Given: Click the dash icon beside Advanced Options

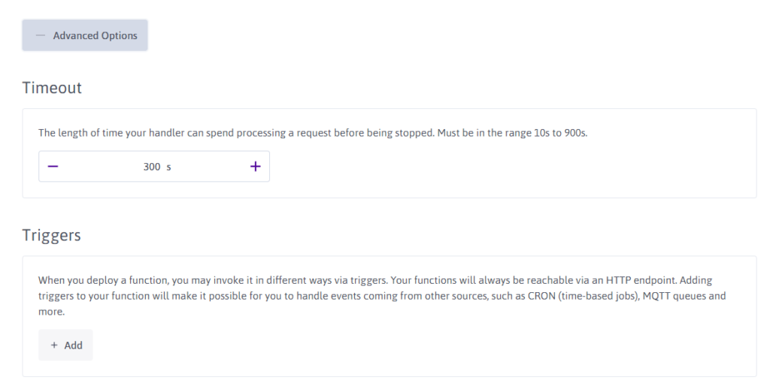Looking at the screenshot, I should (41, 35).
